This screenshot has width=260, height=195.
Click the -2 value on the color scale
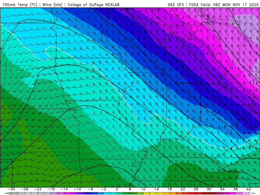(x=104, y=189)
